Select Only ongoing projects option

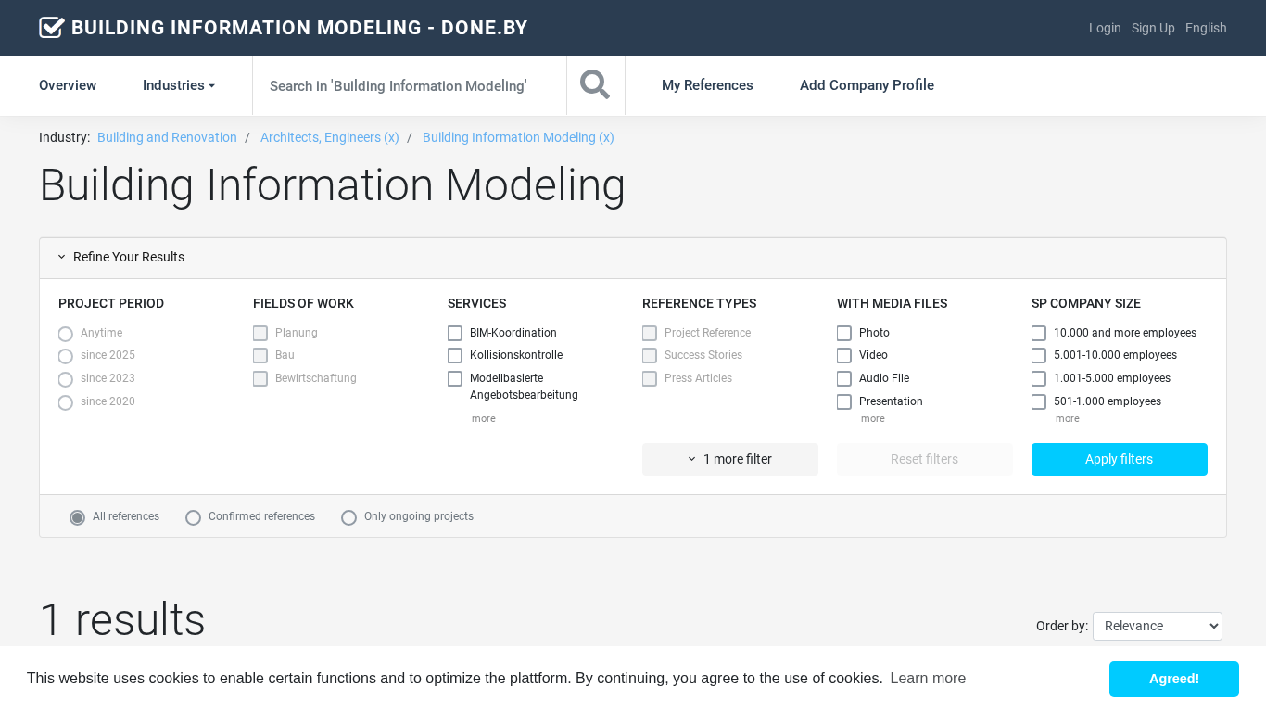(x=349, y=517)
